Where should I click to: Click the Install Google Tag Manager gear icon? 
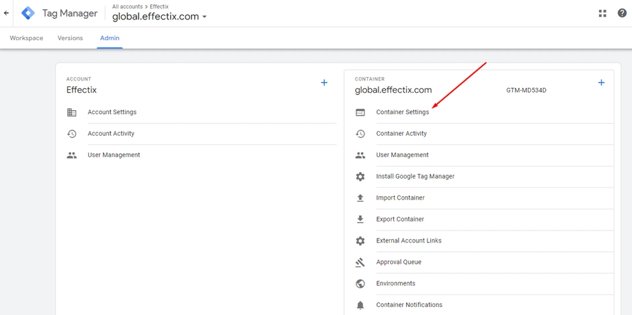click(x=360, y=177)
